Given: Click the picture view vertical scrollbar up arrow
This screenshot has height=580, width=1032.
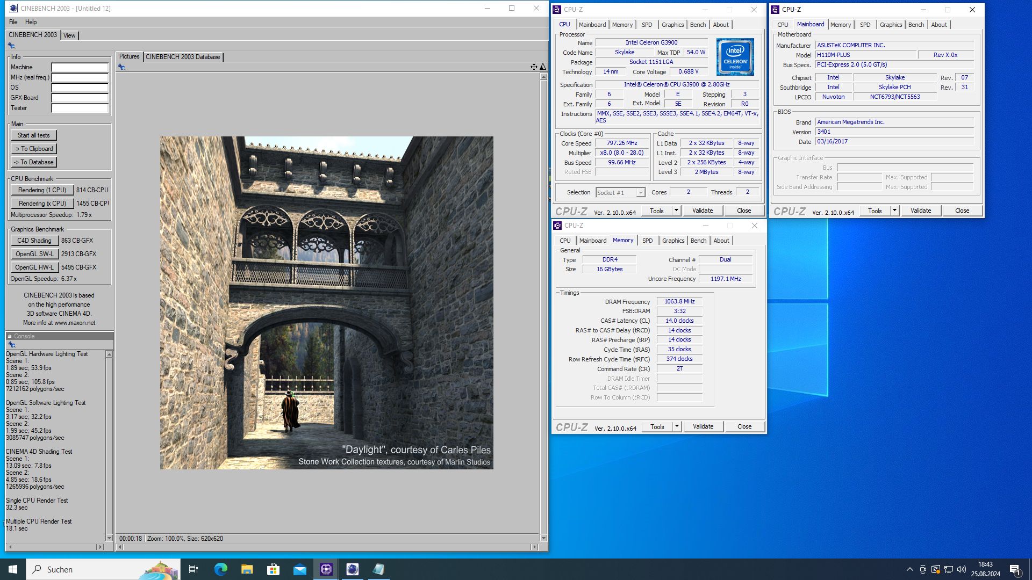Looking at the screenshot, I should click(x=543, y=77).
